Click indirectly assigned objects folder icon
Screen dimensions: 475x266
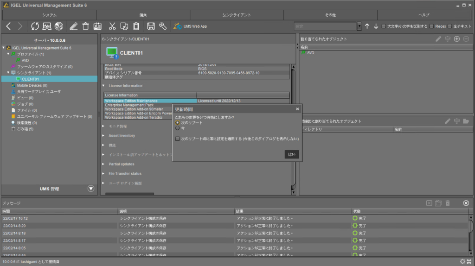[466, 121]
